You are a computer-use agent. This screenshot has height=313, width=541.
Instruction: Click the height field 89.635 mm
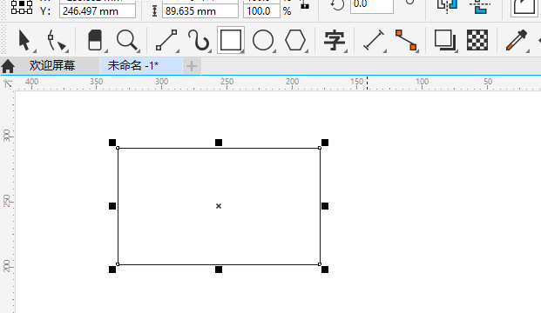coord(200,11)
